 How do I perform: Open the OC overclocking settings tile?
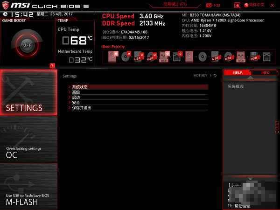click(28, 140)
